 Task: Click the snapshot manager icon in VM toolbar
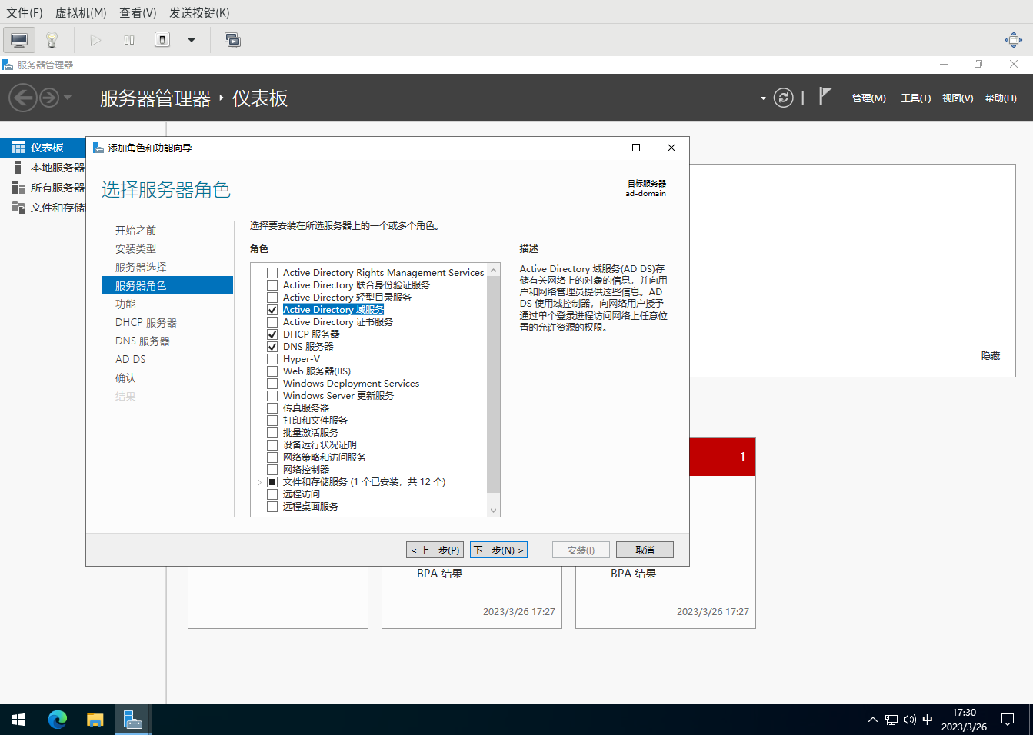(x=232, y=40)
